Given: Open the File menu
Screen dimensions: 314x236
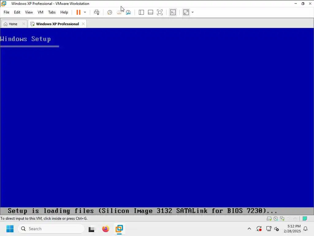Looking at the screenshot, I should (x=6, y=12).
